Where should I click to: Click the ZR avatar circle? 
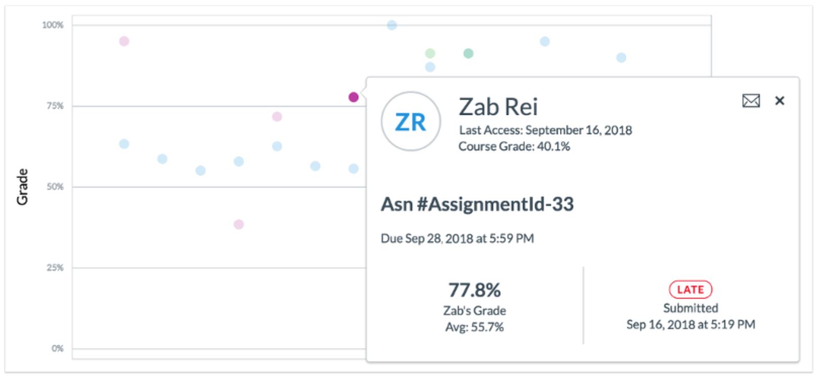(411, 122)
